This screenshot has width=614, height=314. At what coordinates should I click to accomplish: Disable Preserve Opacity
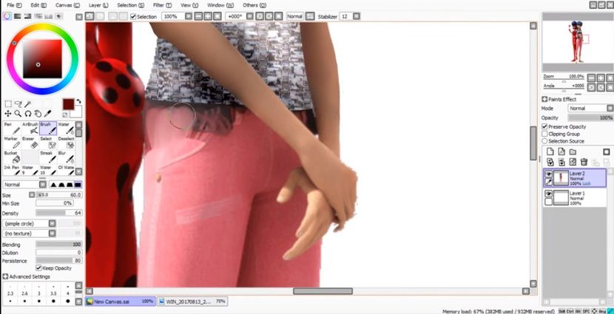pos(544,126)
